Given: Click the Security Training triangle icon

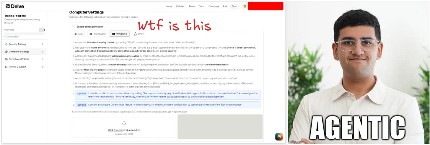Looking at the screenshot, I should coord(6,44).
